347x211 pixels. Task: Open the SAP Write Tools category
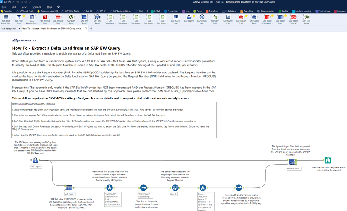70,11
